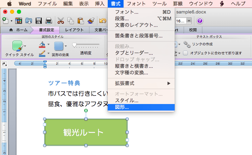
Task: Switch to the 書式設定 ribbon tab
Action: tap(46, 30)
